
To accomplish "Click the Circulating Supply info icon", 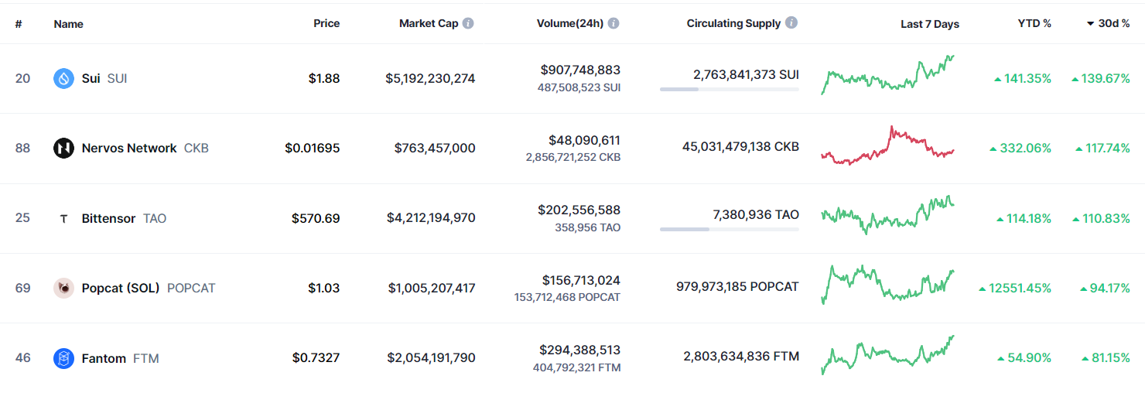I will pyautogui.click(x=791, y=23).
